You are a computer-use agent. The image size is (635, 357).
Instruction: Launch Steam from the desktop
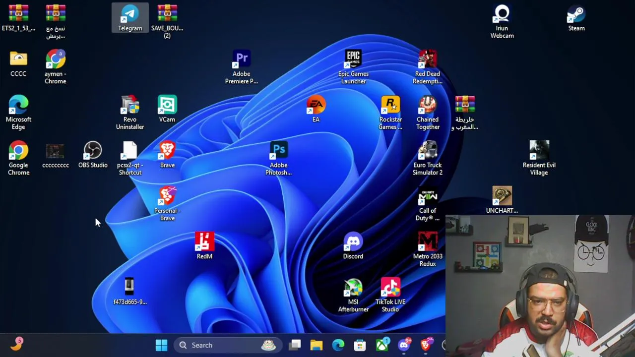pos(576,18)
